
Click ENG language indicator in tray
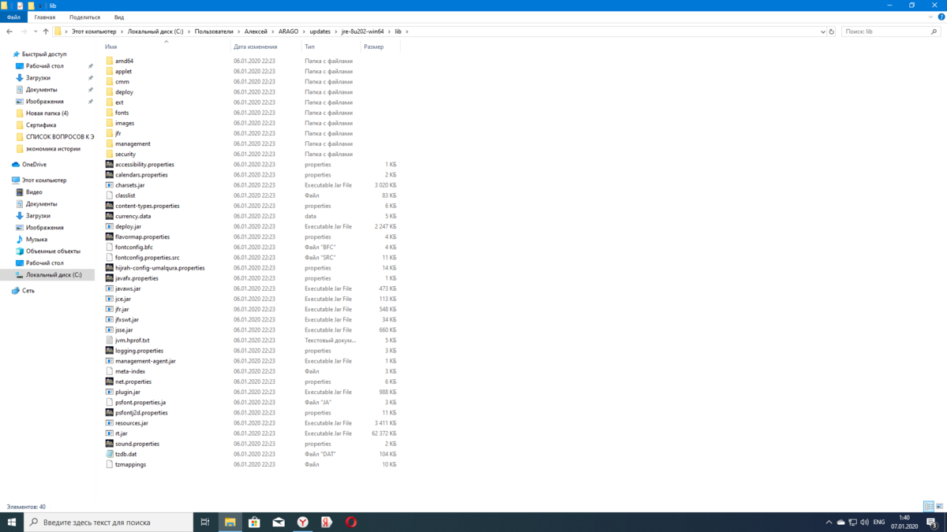pos(878,522)
